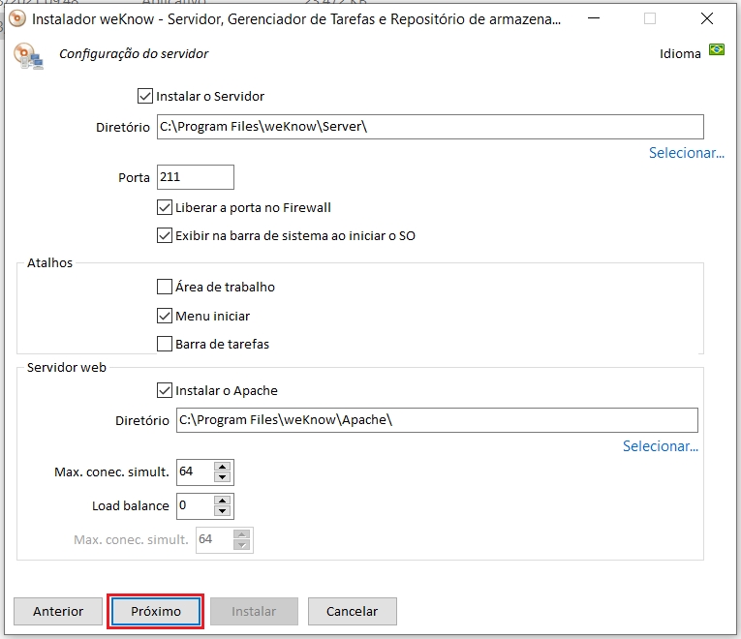This screenshot has width=741, height=639.
Task: Click Selecionar link for Server directory
Action: point(686,153)
